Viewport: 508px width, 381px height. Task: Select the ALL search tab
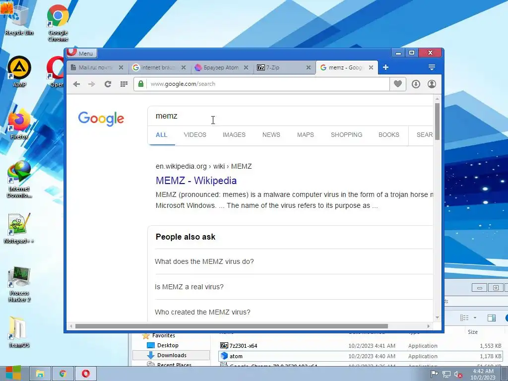161,135
